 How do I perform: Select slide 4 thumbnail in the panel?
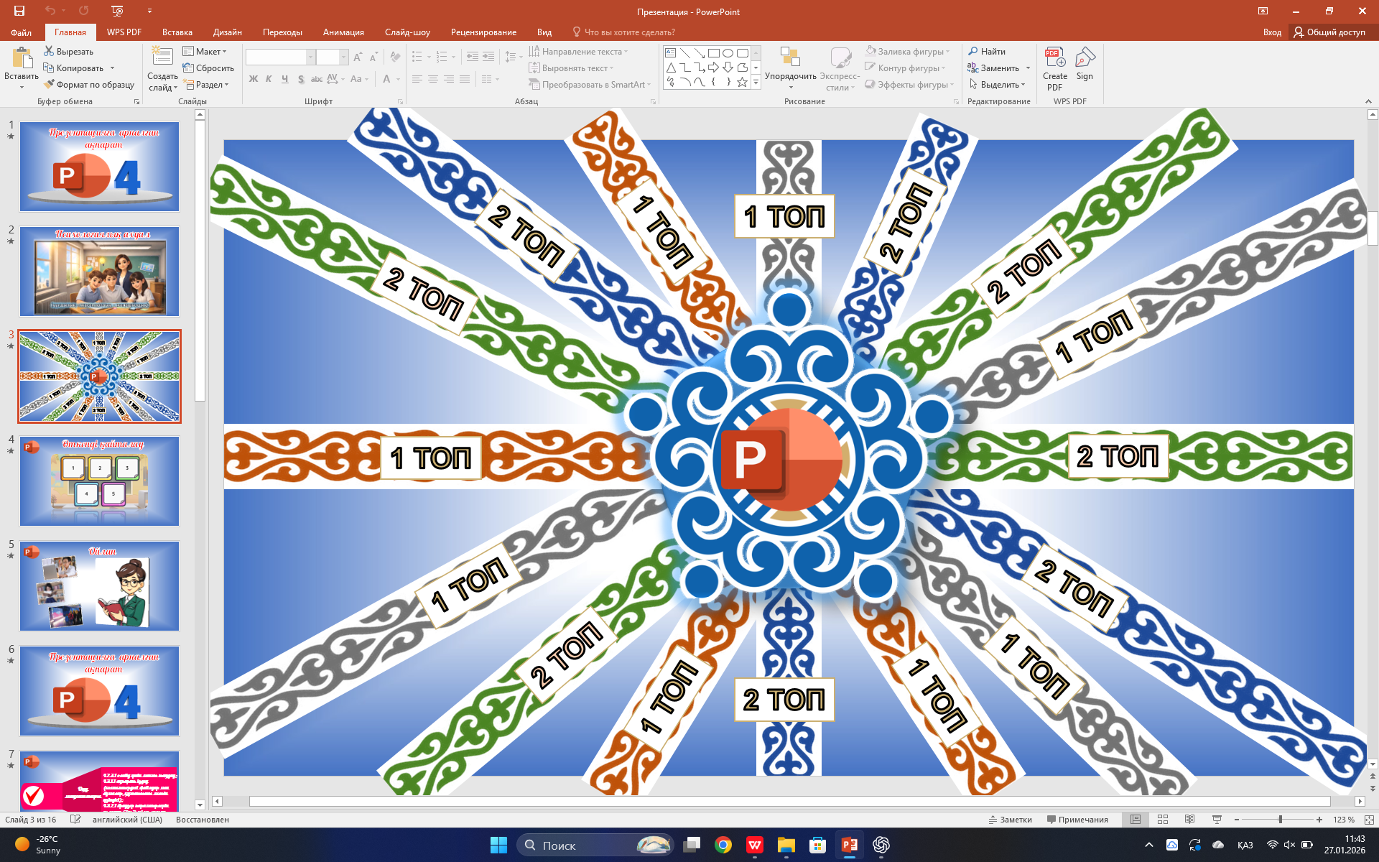[99, 481]
